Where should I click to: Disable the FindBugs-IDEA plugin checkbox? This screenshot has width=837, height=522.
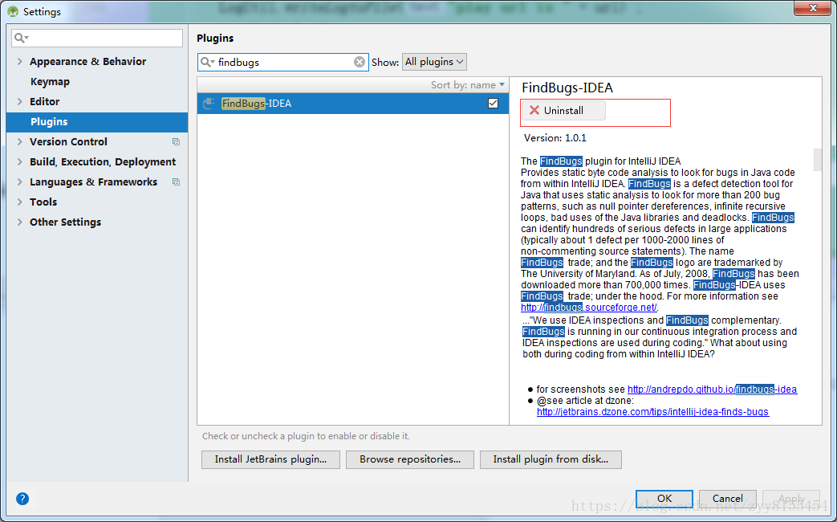(494, 103)
